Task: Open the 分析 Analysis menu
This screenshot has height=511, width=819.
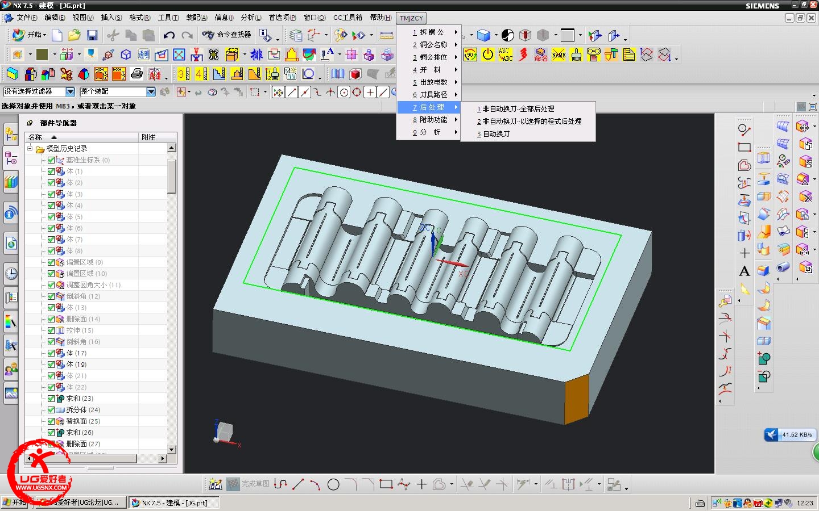Action: 251,18
